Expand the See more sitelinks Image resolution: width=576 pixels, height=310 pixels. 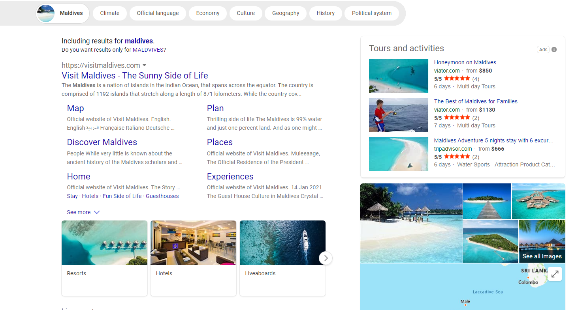[x=83, y=212]
